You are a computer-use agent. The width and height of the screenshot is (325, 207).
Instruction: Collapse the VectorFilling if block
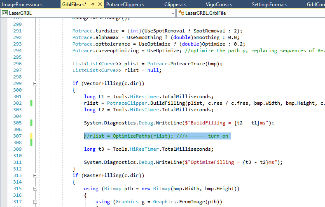coord(35,83)
